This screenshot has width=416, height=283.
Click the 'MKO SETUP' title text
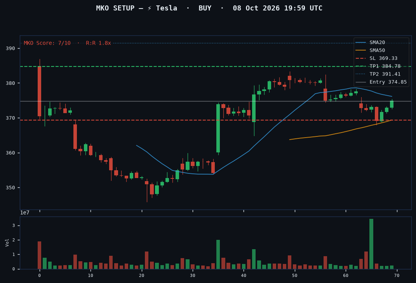(x=115, y=8)
